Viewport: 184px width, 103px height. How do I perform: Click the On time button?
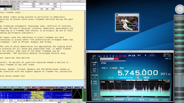pos(33,4)
